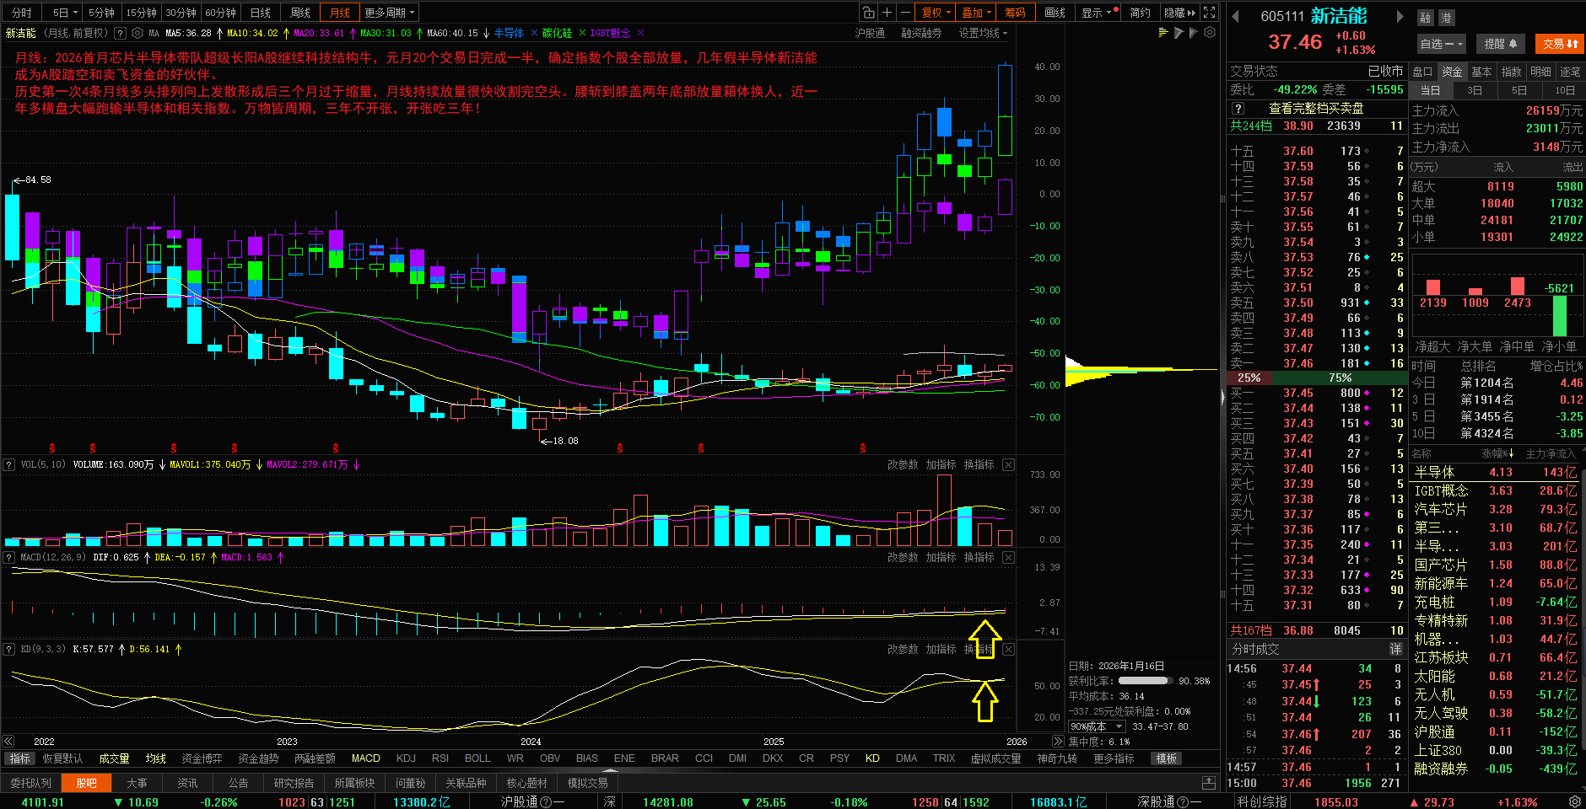The height and width of the screenshot is (809, 1586).
Task: Go to previous stock with left arrow
Action: point(1236,16)
